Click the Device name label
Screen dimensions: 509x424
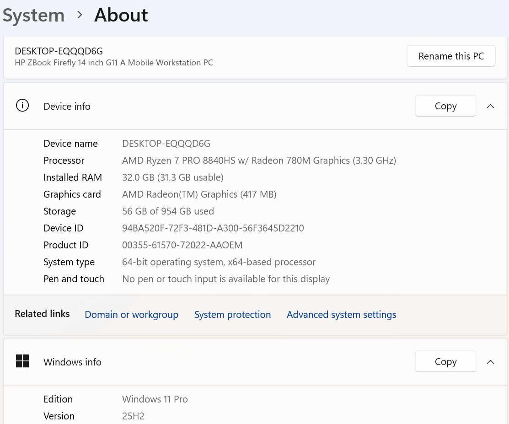tap(70, 144)
